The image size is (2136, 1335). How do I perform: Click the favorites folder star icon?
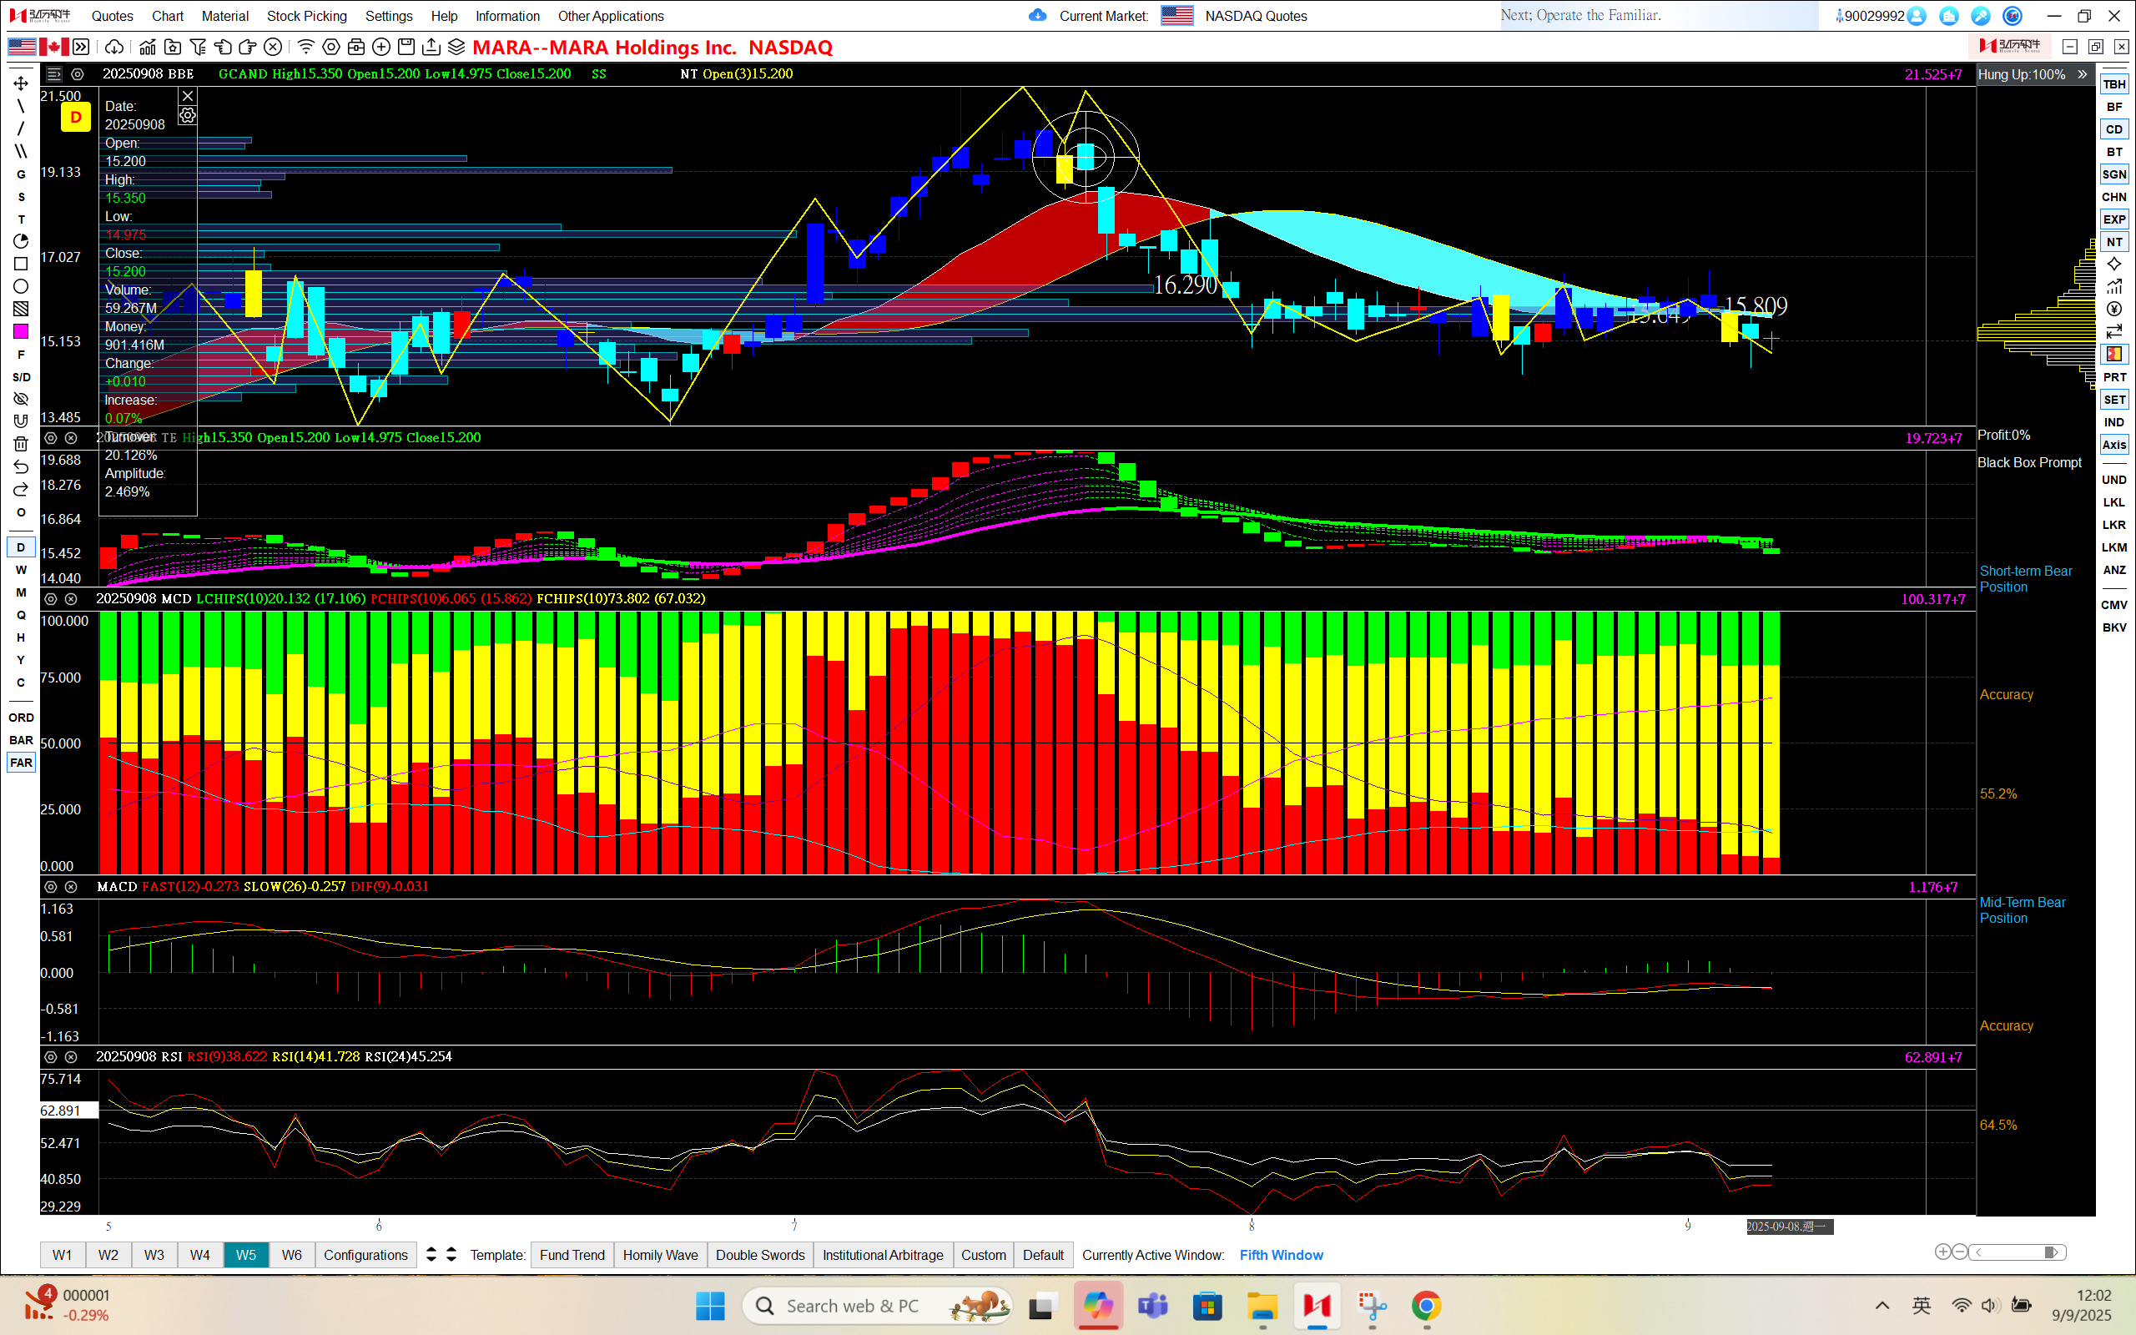173,48
